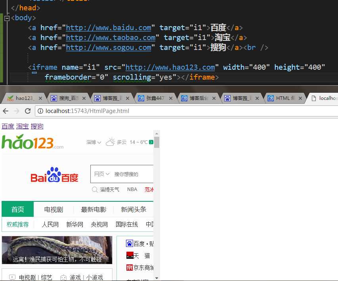The image size is (338, 281).
Task: Open the 淄博 city dropdown
Action: tap(94, 142)
